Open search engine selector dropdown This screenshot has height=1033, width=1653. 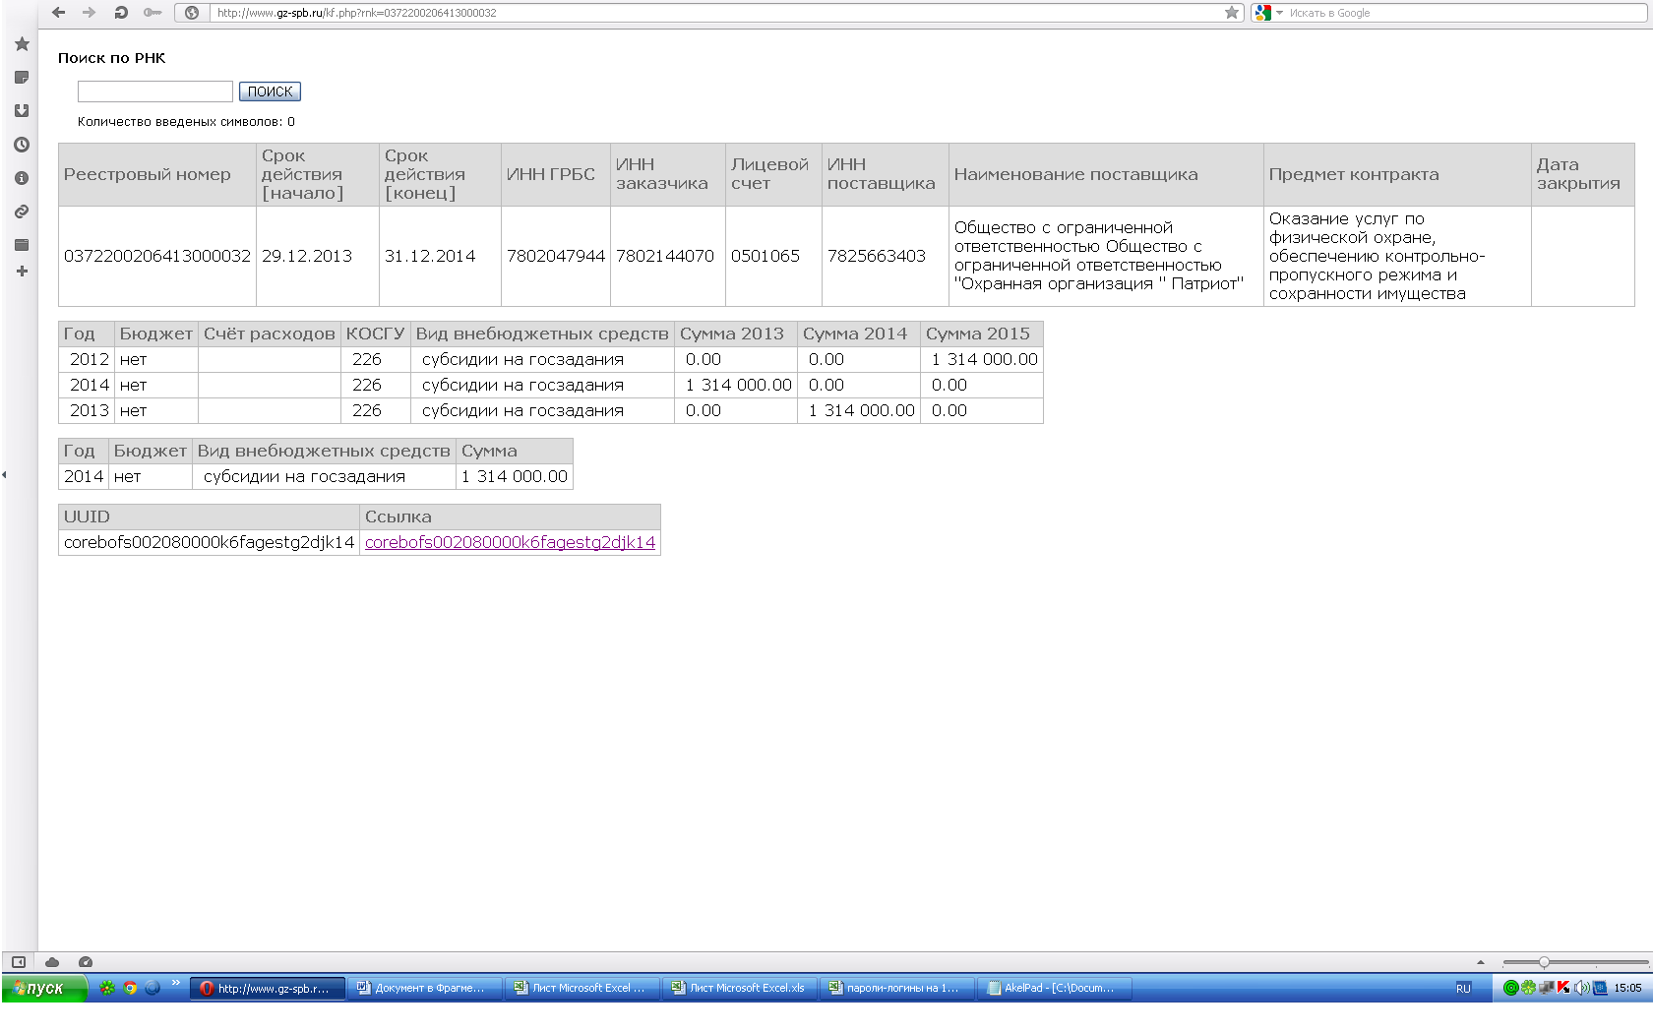coord(1269,13)
